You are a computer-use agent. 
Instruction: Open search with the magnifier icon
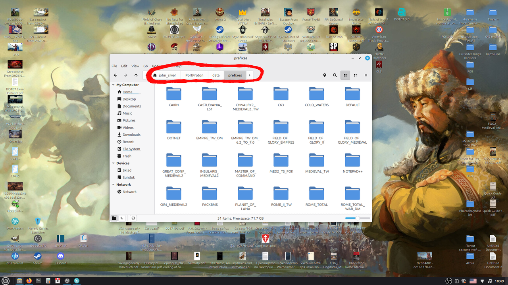click(335, 75)
